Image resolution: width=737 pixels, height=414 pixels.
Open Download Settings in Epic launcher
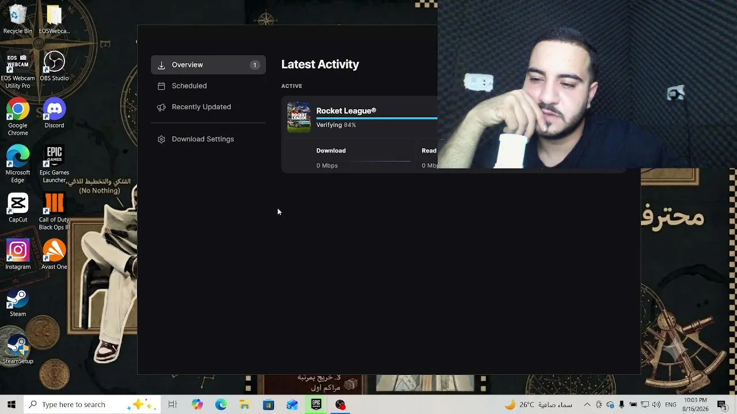click(x=208, y=139)
